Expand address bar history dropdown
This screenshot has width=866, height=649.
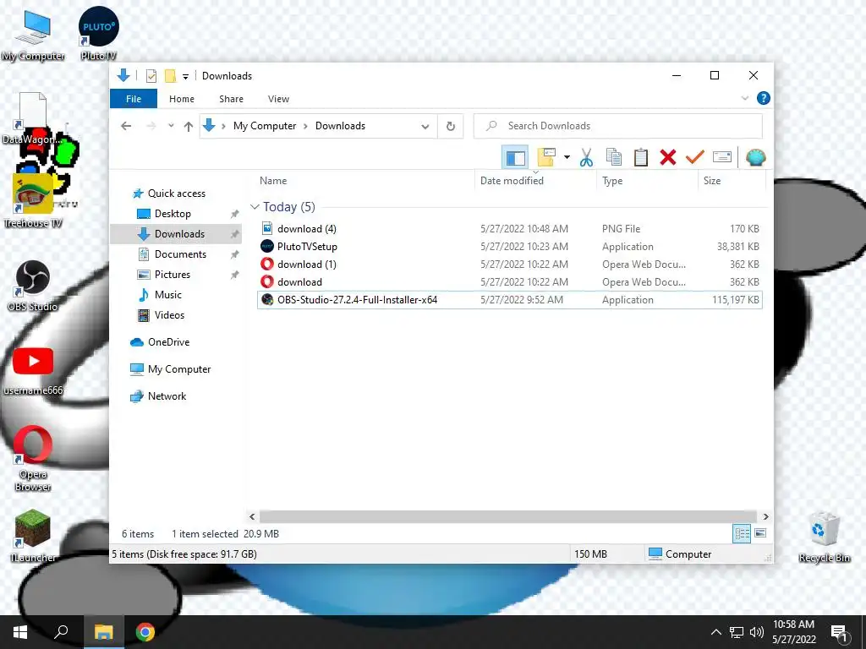click(425, 126)
